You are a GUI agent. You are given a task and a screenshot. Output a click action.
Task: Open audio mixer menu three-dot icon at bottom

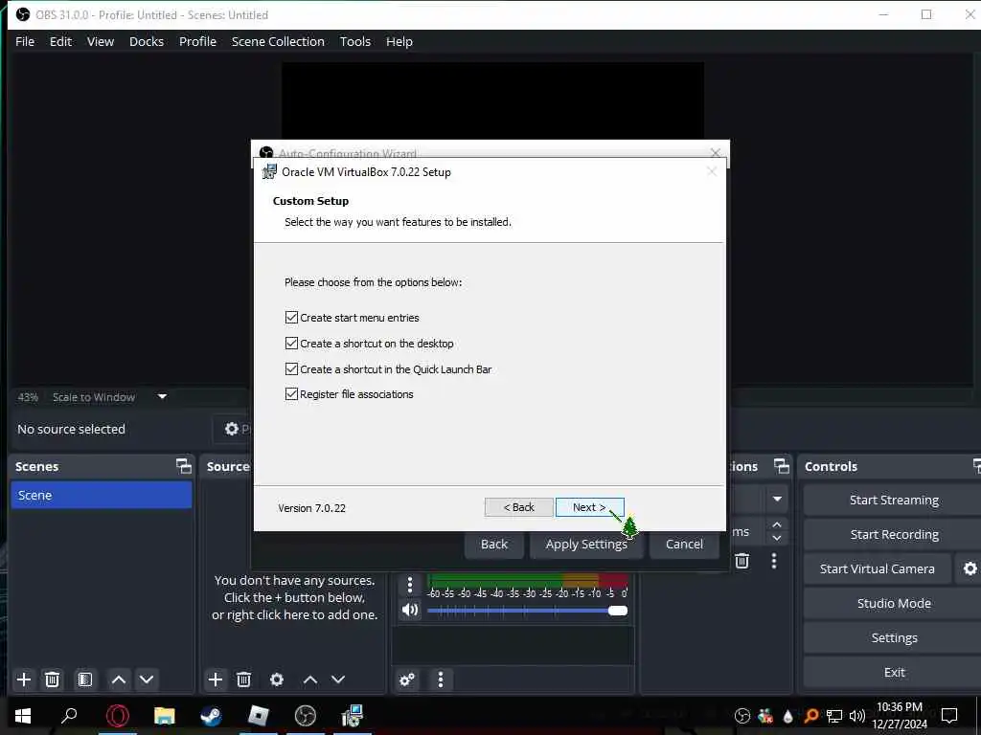441,679
